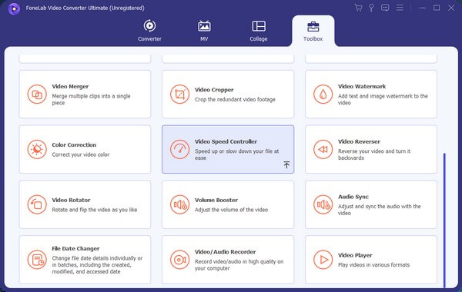The image size is (462, 292).
Task: Click 'Merge multiple clips into a single piece'
Action: tap(91, 99)
